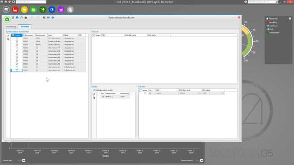The width and height of the screenshot is (294, 165).
Task: Toggle the select all checkbox in the list header
Action: [x=13, y=35]
